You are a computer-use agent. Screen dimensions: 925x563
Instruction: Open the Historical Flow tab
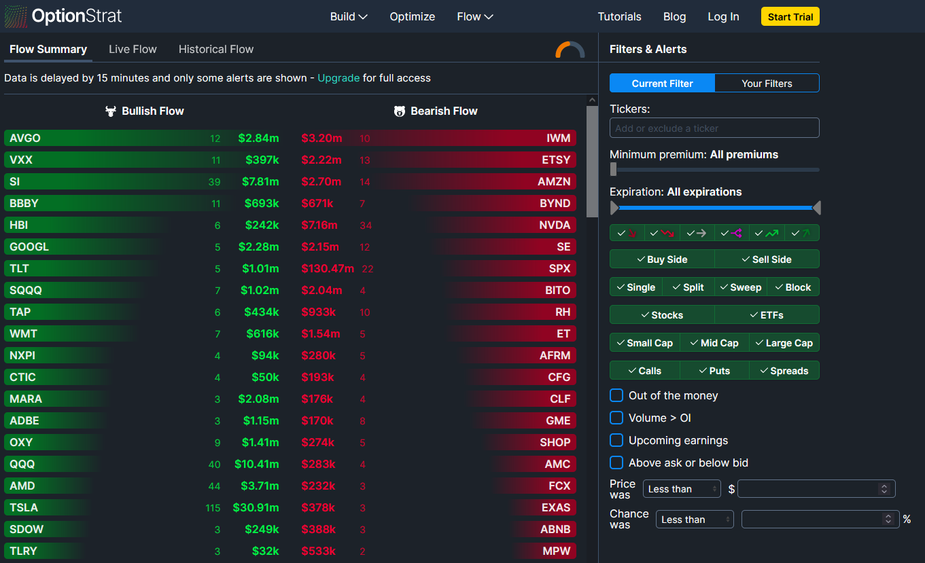coord(215,49)
